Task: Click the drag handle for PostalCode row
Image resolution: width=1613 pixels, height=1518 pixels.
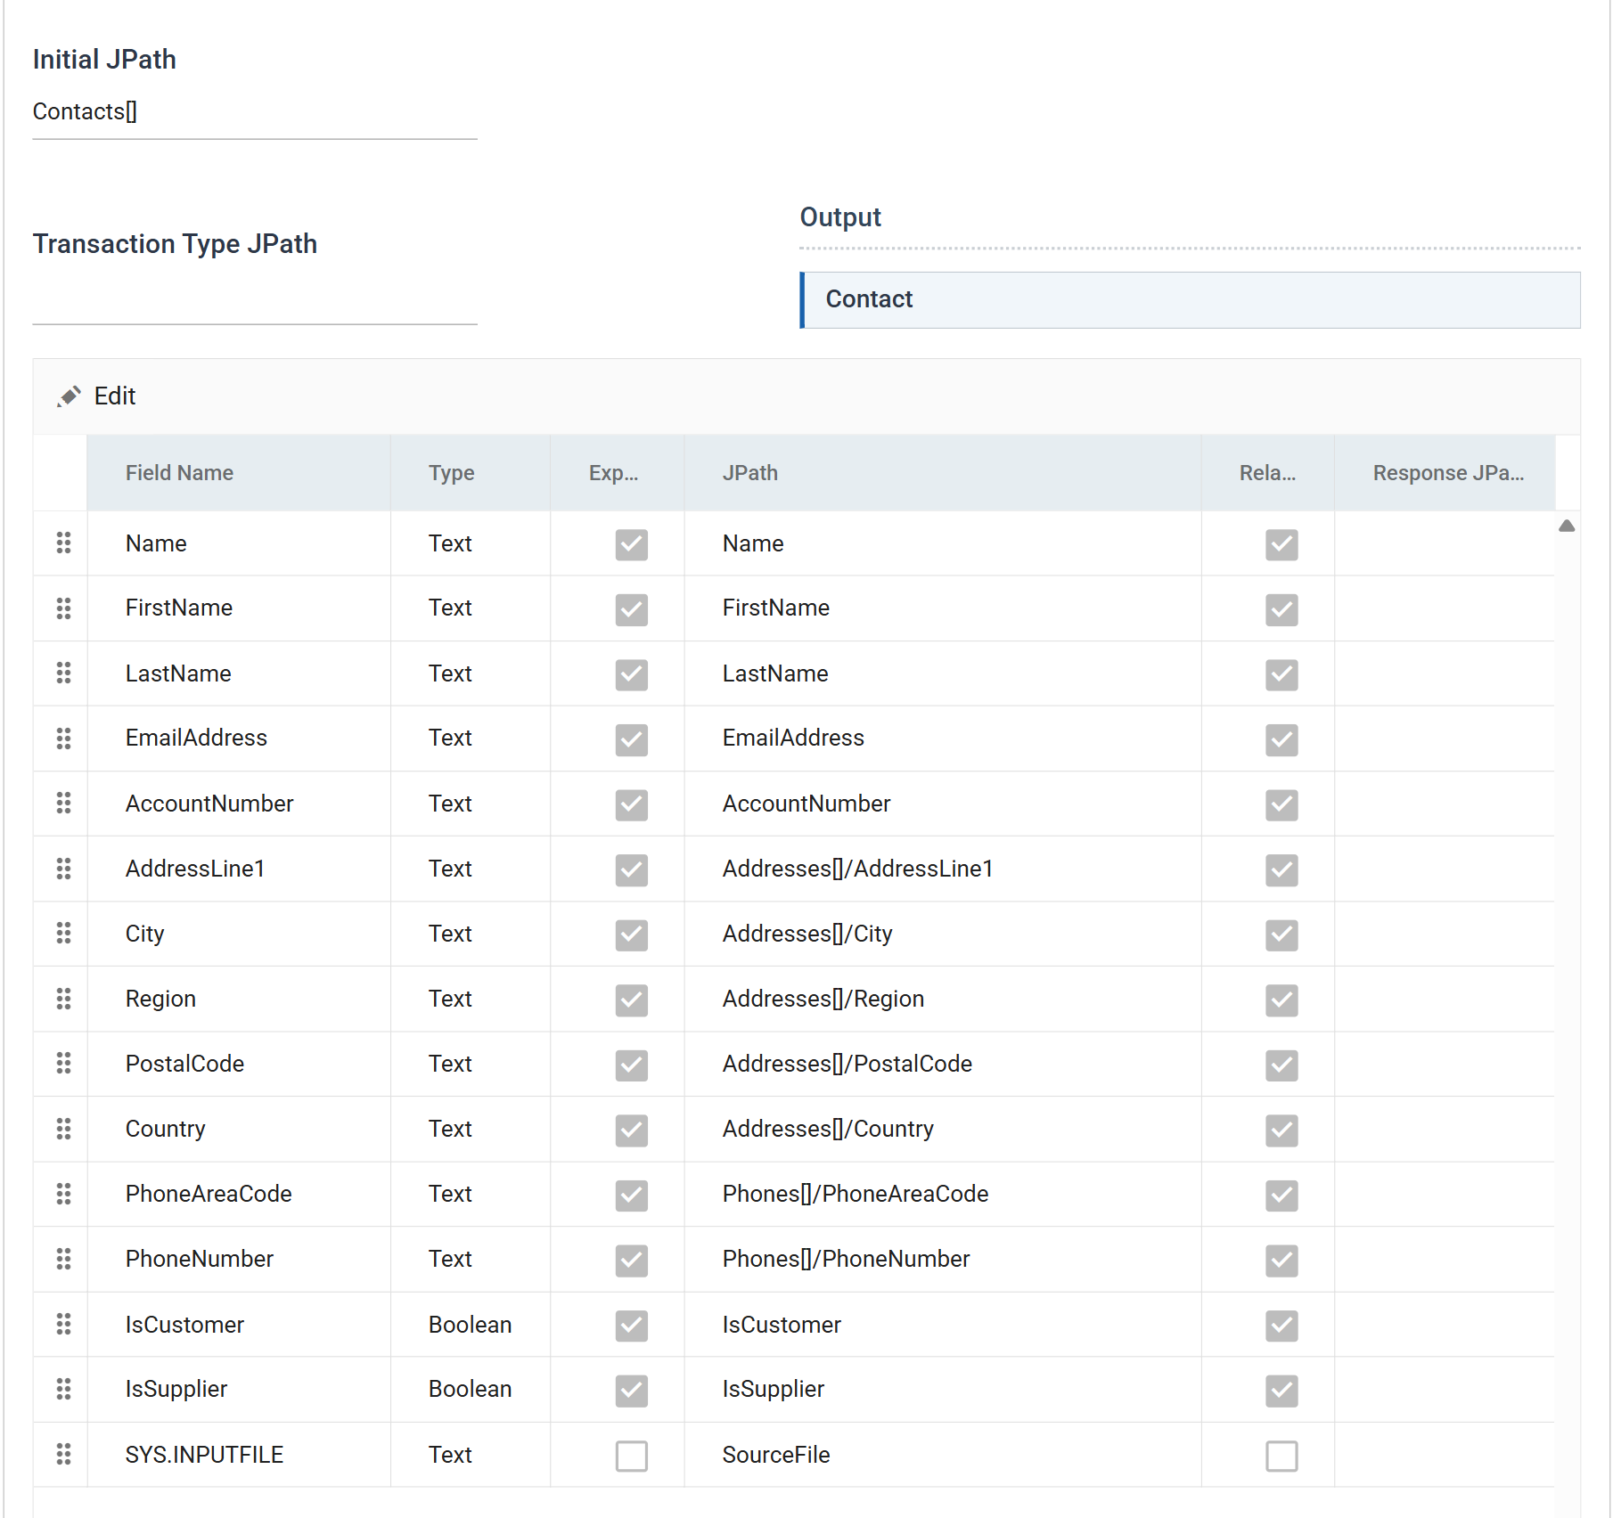Action: pyautogui.click(x=63, y=1063)
